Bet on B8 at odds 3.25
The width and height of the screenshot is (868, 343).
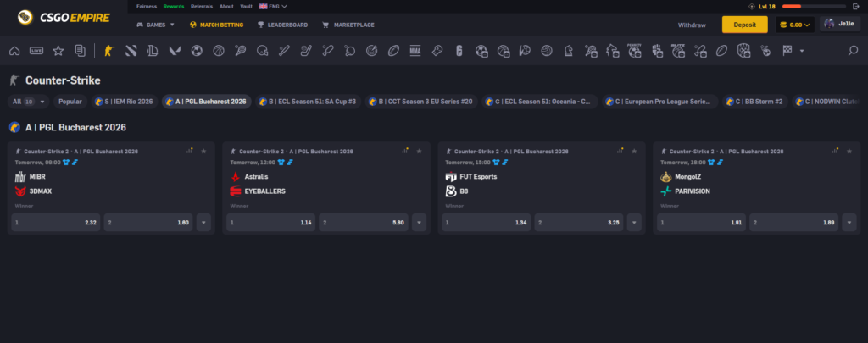pyautogui.click(x=578, y=223)
